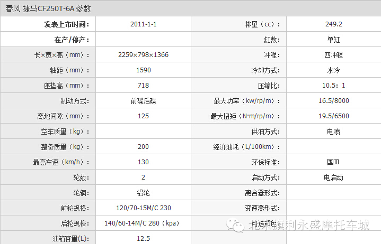This screenshot has width=381, height=244.
Task: Select the ratio value 10.5：1
Action: pyautogui.click(x=334, y=86)
